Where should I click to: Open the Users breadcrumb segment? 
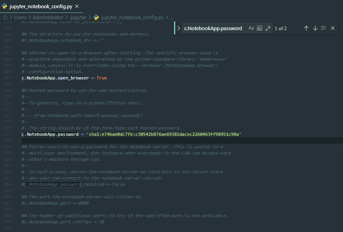[x=21, y=18]
